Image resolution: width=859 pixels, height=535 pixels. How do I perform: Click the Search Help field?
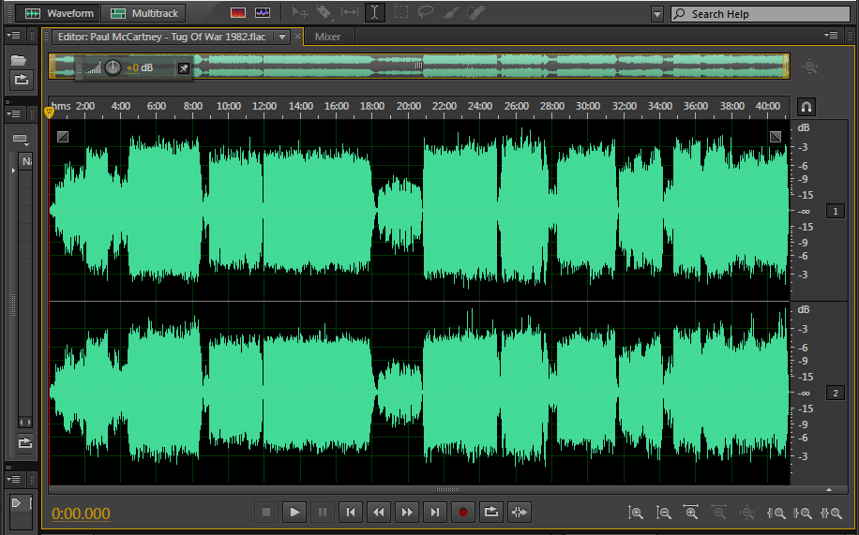pyautogui.click(x=761, y=14)
